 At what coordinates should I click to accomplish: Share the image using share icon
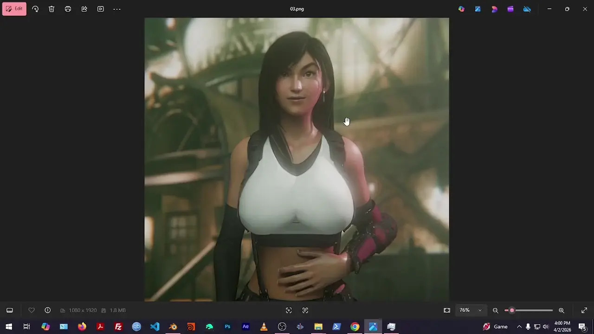(x=84, y=9)
